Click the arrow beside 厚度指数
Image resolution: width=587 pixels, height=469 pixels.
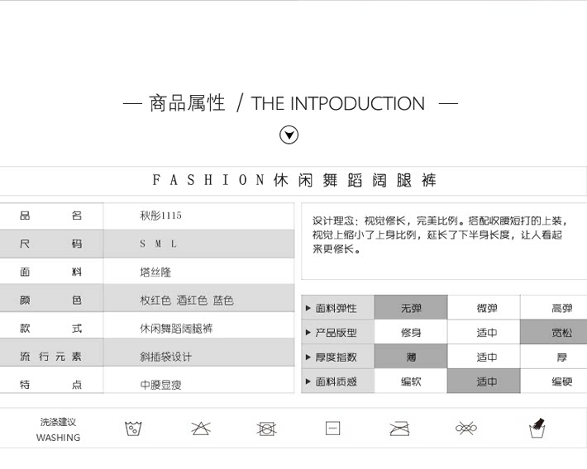click(x=308, y=358)
